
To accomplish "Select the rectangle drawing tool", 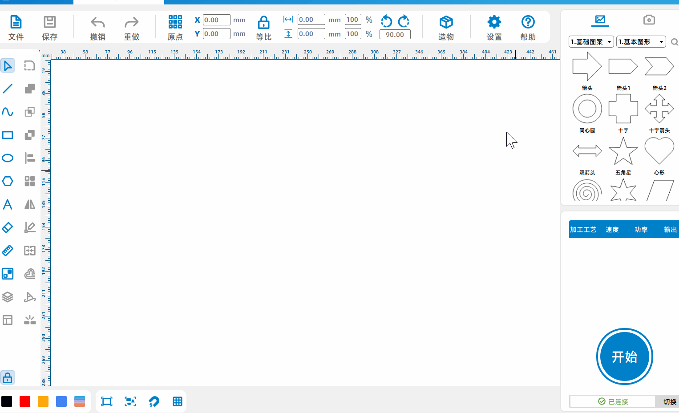I will 8,135.
